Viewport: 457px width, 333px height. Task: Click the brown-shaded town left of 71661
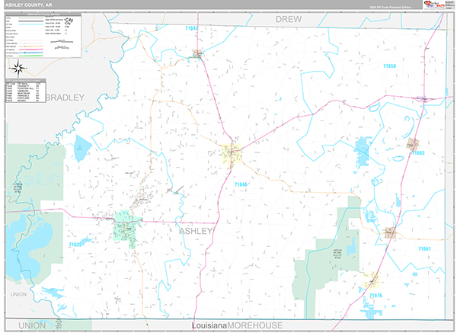pyautogui.click(x=390, y=232)
